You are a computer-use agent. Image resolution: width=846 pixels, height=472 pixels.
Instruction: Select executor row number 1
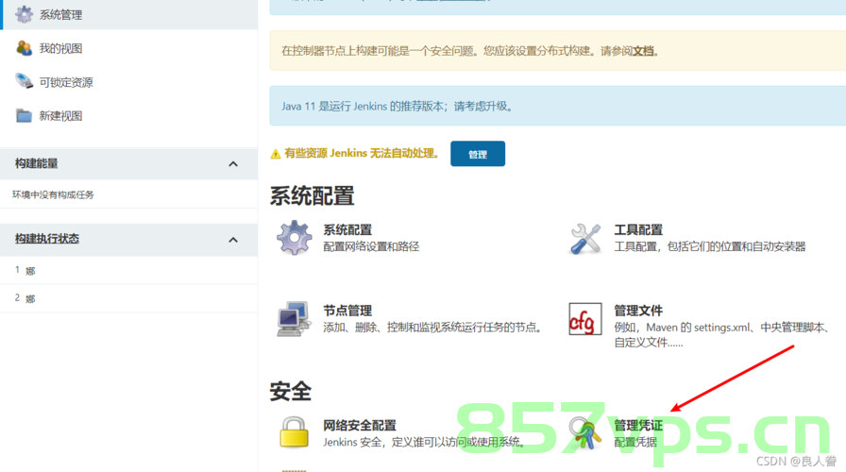pyautogui.click(x=128, y=270)
